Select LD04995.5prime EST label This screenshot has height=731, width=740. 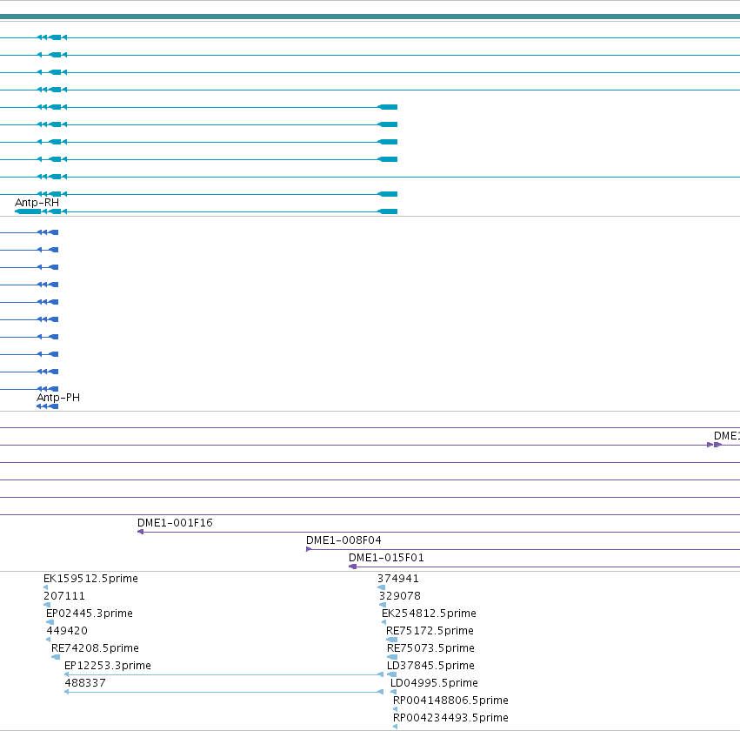[x=434, y=683]
